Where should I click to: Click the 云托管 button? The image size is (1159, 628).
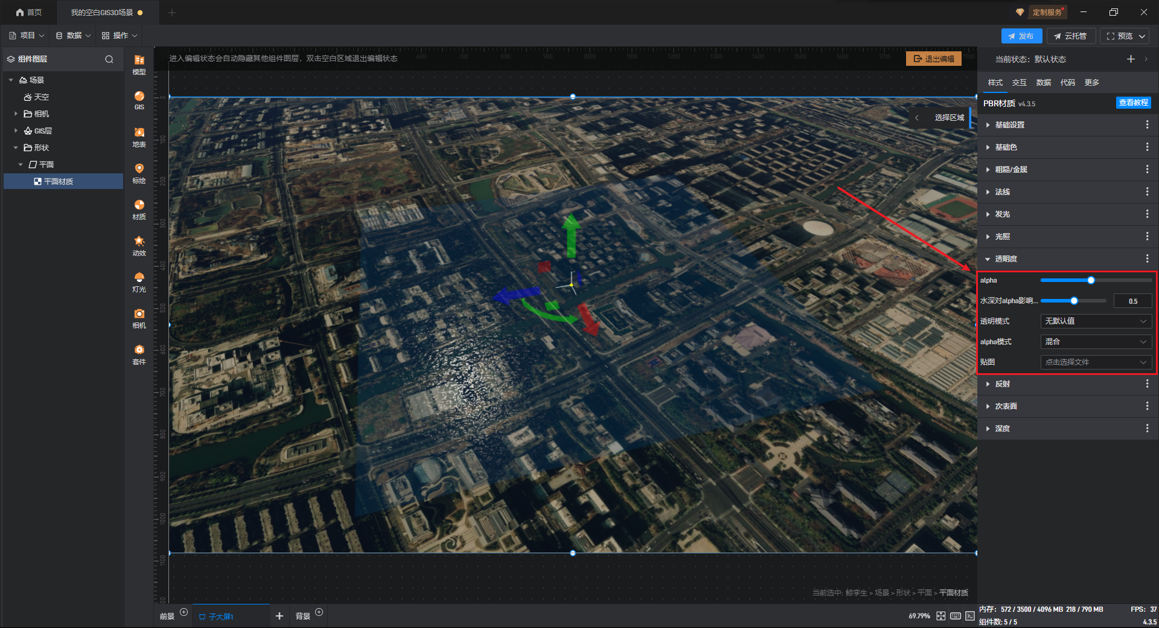click(1071, 36)
